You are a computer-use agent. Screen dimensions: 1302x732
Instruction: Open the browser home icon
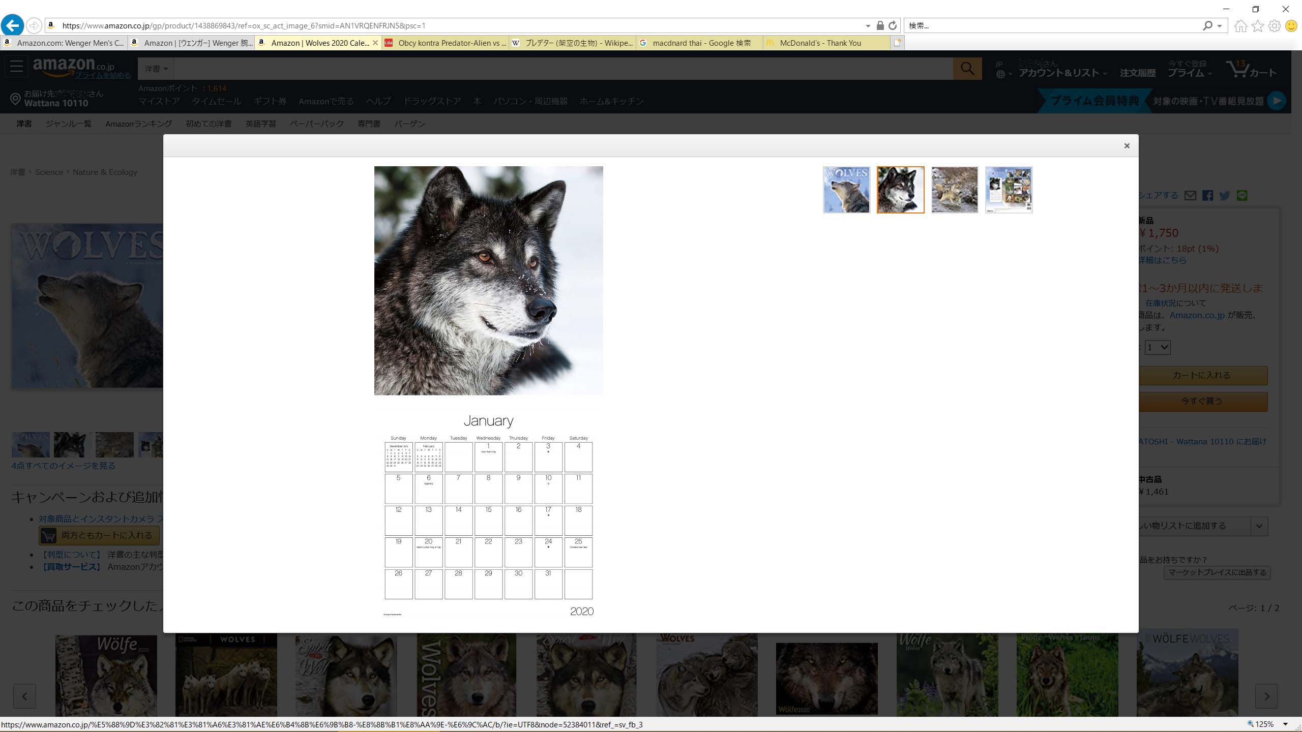click(x=1241, y=25)
